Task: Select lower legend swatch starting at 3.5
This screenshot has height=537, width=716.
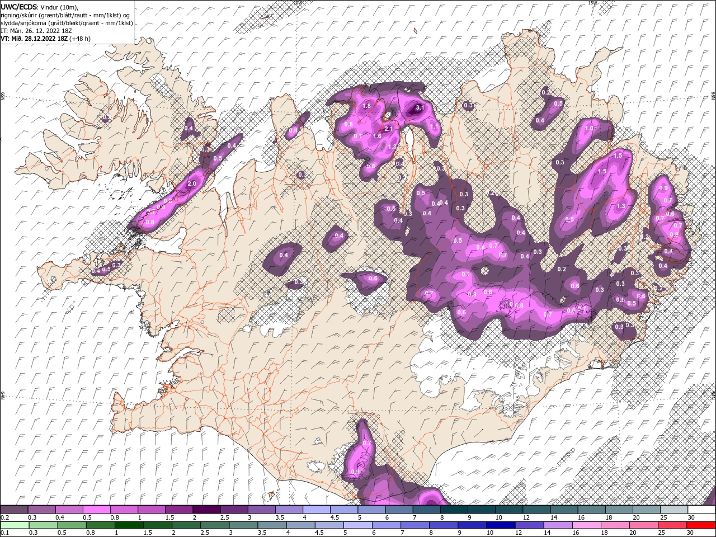Action: pyautogui.click(x=272, y=525)
